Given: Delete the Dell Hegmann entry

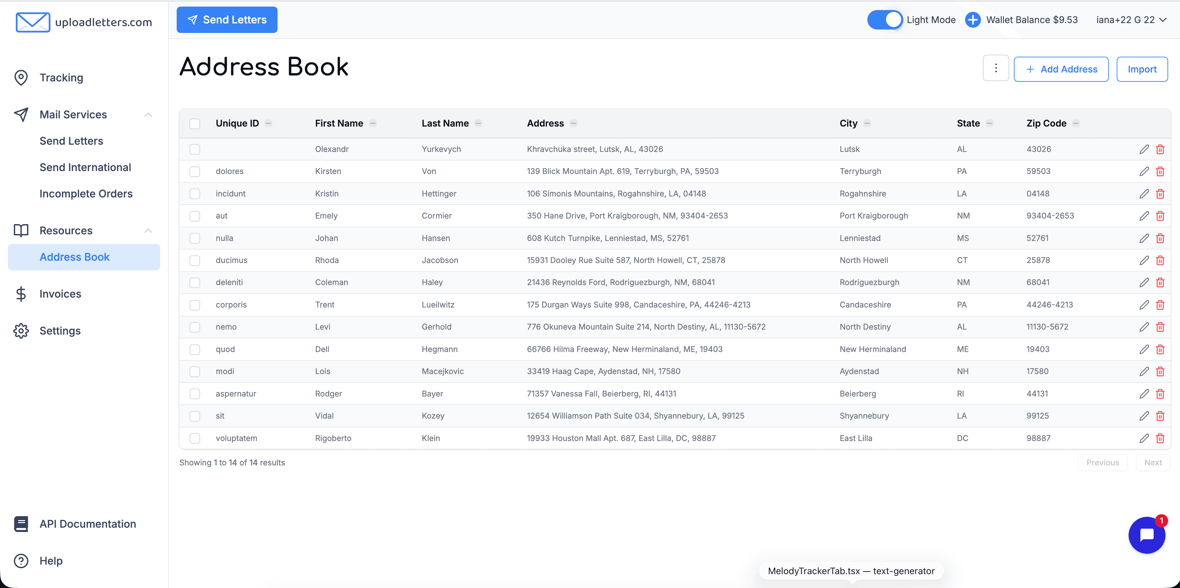Looking at the screenshot, I should (1160, 349).
